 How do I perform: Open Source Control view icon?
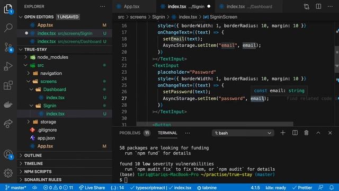8,47
